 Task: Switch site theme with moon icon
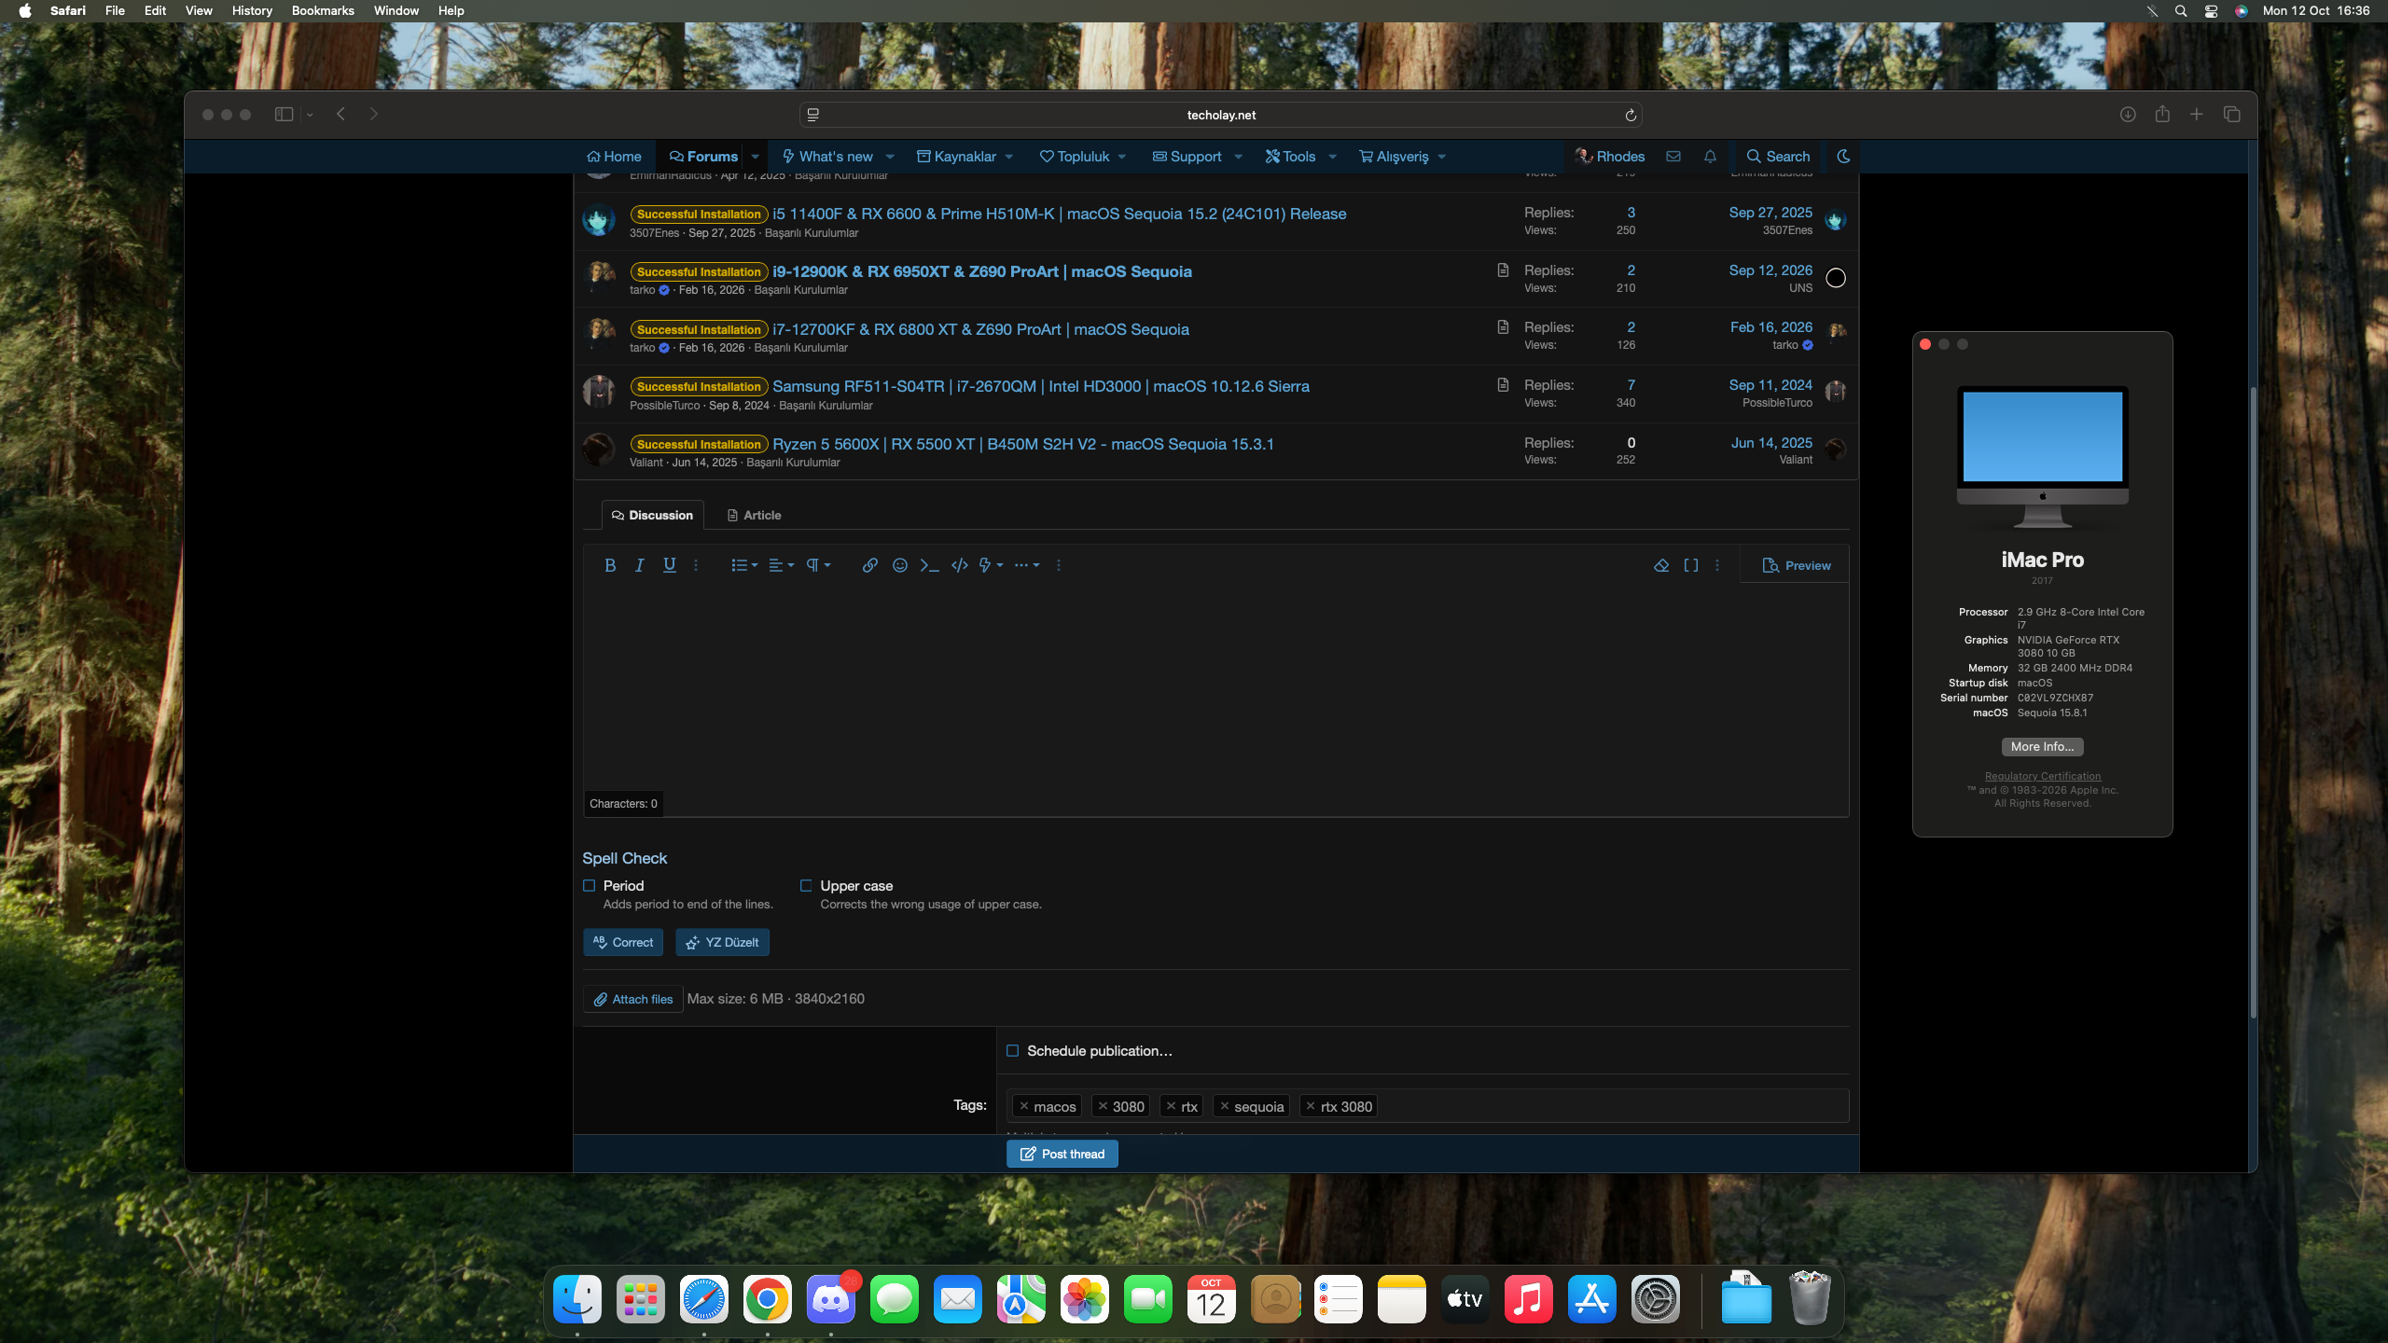pyautogui.click(x=1843, y=157)
